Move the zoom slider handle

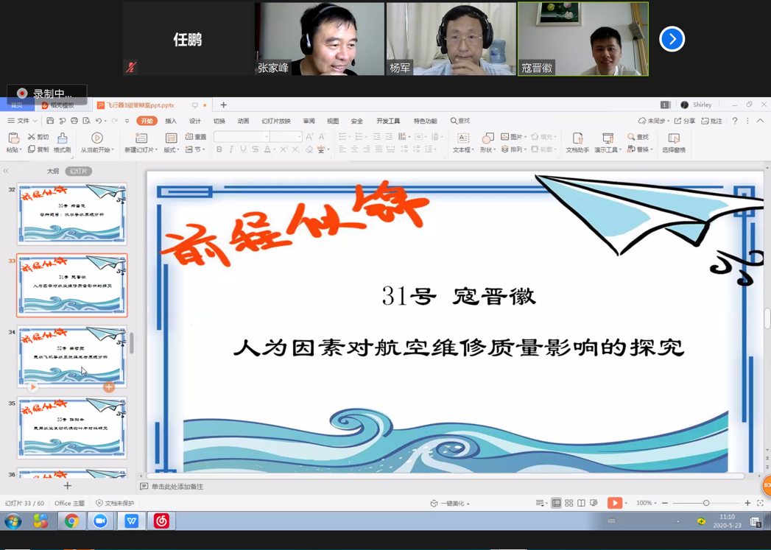tap(706, 503)
